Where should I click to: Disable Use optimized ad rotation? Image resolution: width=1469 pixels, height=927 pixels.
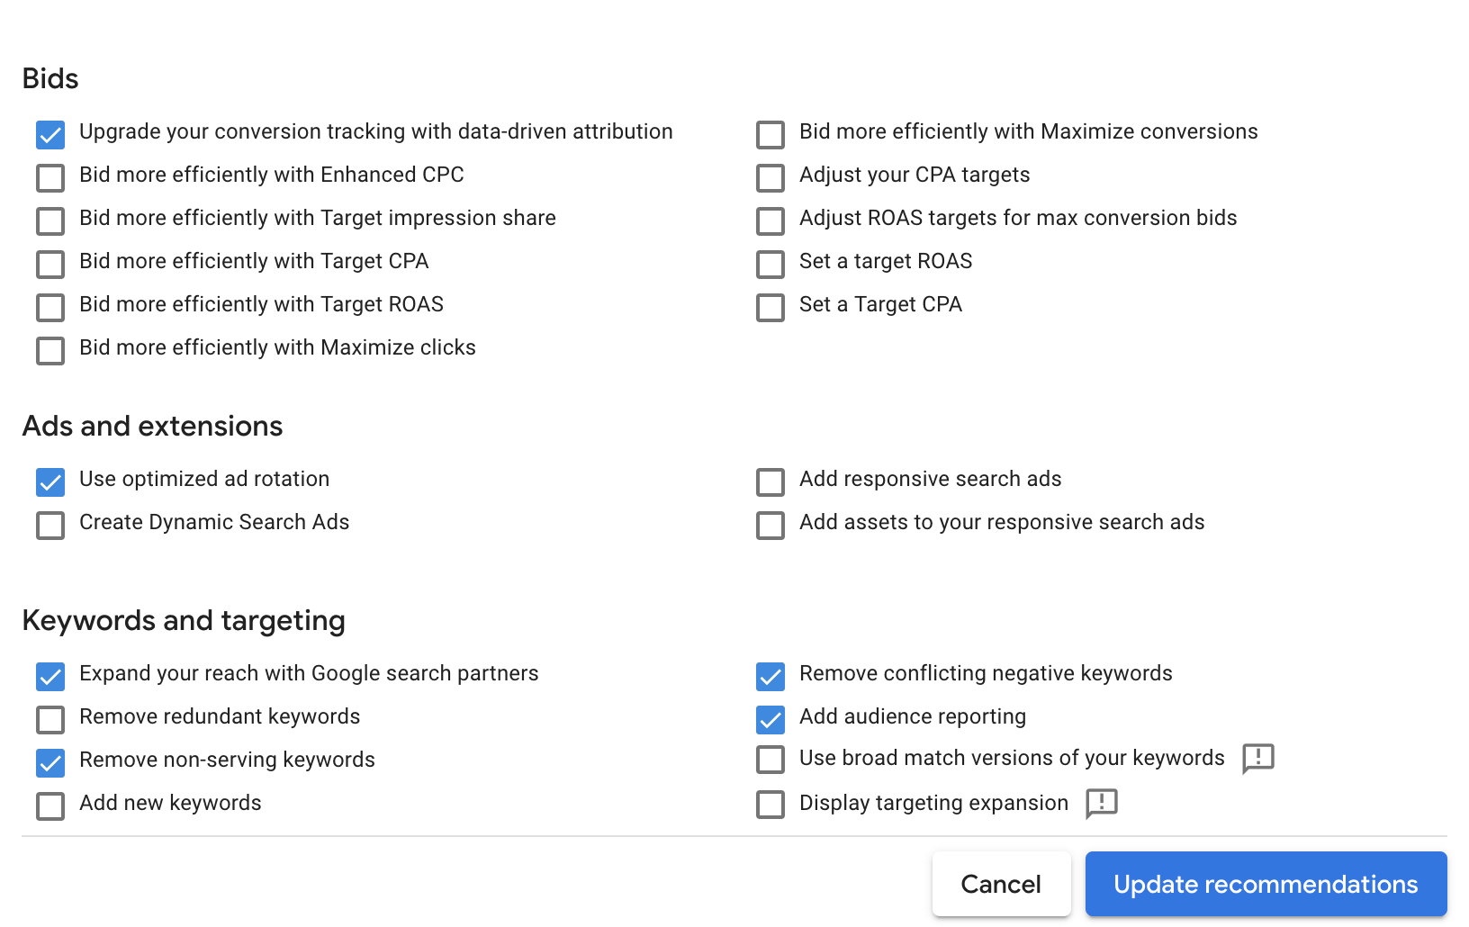point(50,482)
